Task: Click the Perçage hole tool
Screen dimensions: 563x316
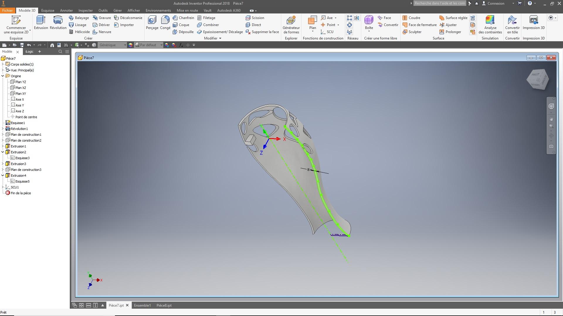Action: click(x=152, y=20)
